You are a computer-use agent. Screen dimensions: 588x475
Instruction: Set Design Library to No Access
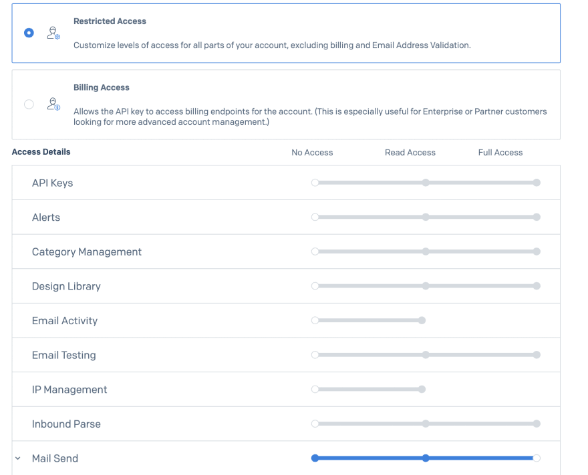click(x=315, y=286)
